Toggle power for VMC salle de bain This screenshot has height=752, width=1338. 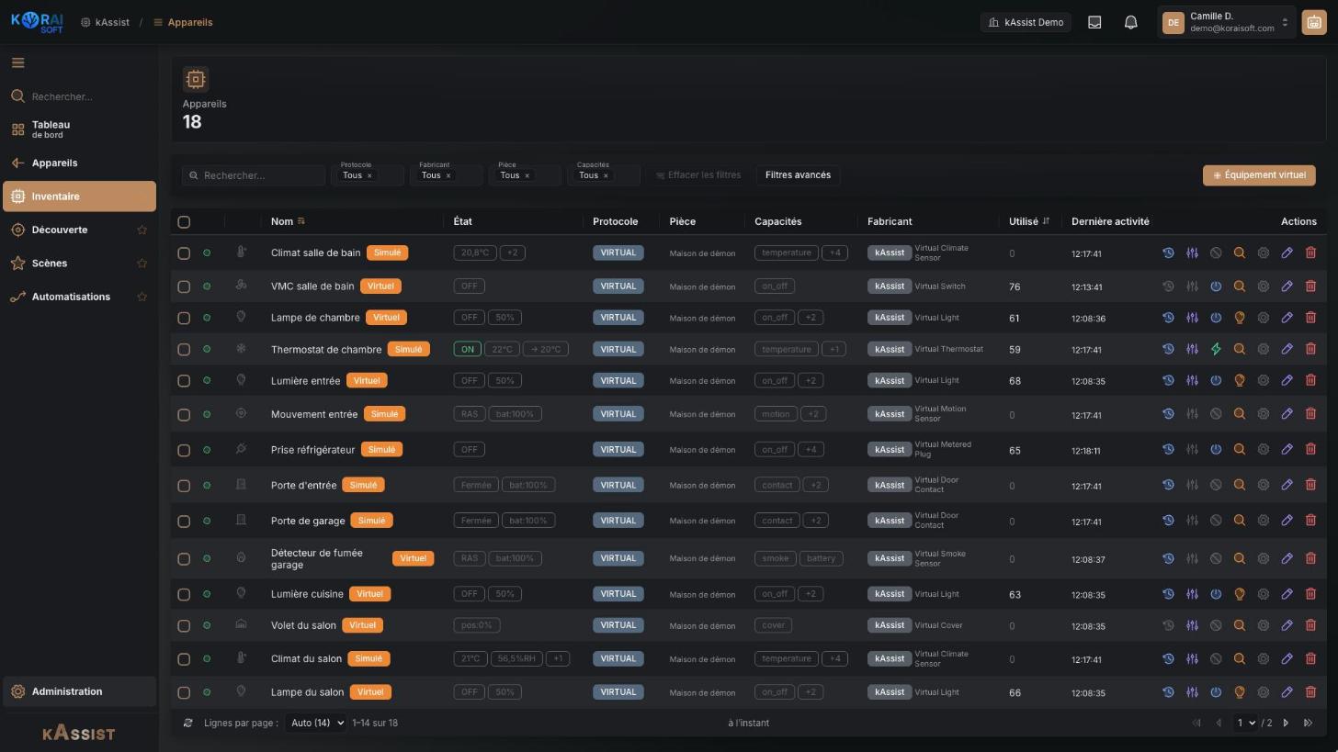(x=1216, y=286)
